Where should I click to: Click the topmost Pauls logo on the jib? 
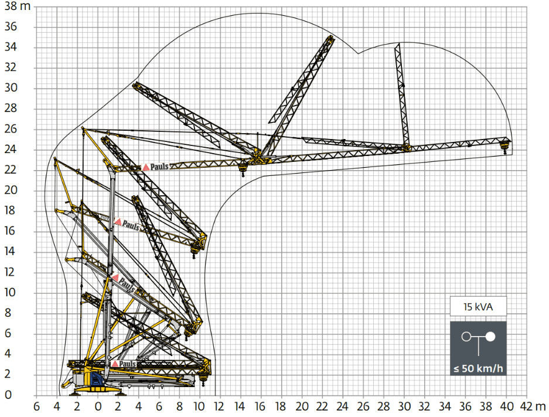coord(155,167)
